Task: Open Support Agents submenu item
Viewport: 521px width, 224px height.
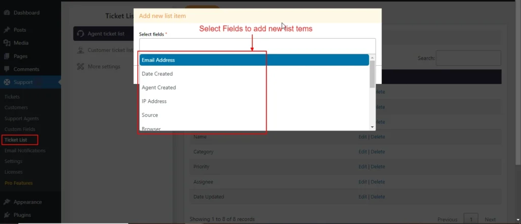Action: [x=21, y=118]
